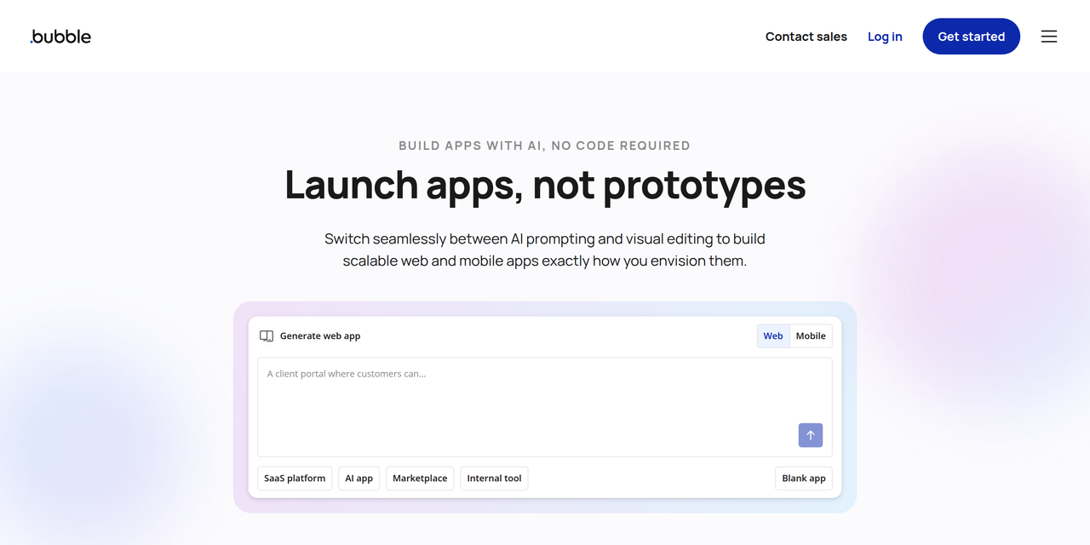Click the 'Launch apps, not prototypes' headline
This screenshot has width=1090, height=545.
point(545,185)
